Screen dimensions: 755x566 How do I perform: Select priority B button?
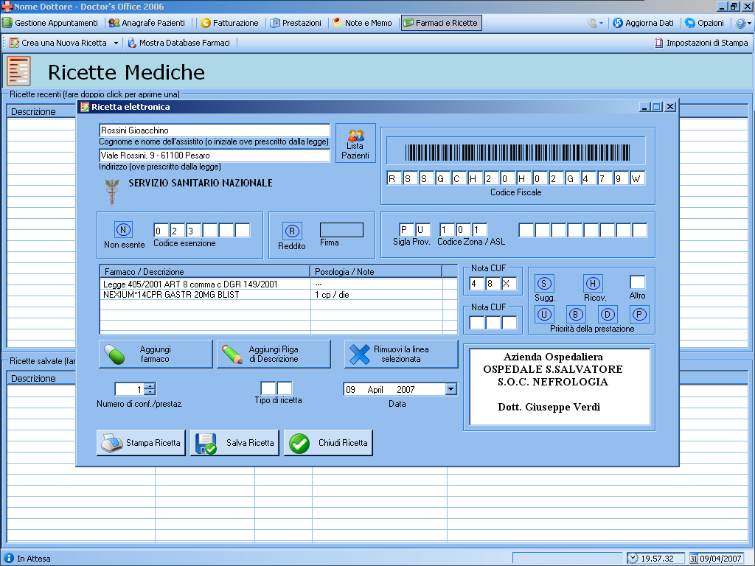575,314
